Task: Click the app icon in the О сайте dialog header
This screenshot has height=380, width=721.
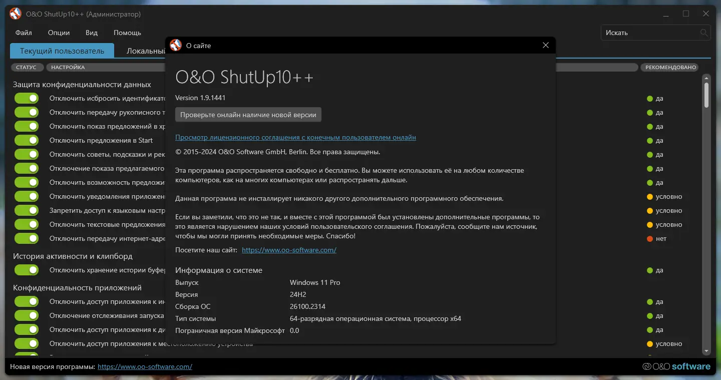Action: pyautogui.click(x=176, y=45)
